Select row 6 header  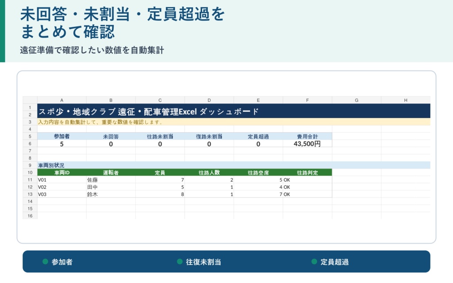tap(30, 144)
